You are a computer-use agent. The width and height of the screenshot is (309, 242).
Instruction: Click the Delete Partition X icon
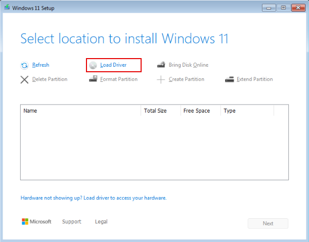tap(24, 79)
